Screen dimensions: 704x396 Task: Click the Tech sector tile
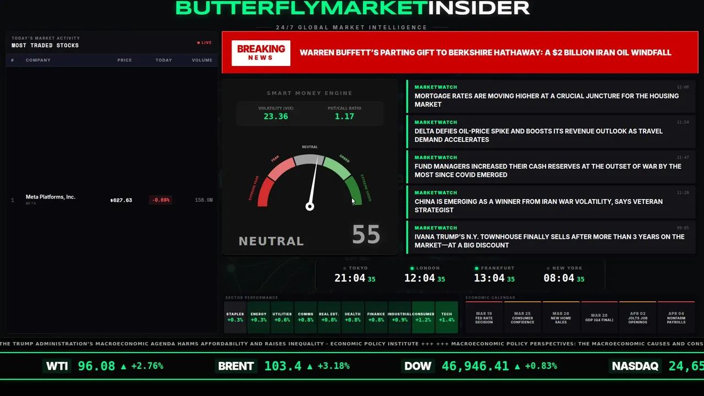[x=447, y=317]
